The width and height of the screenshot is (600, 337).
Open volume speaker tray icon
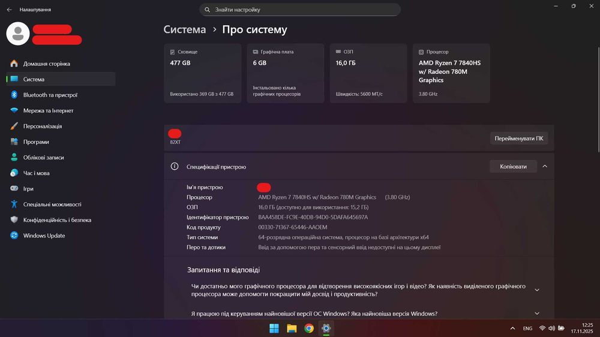(551, 328)
